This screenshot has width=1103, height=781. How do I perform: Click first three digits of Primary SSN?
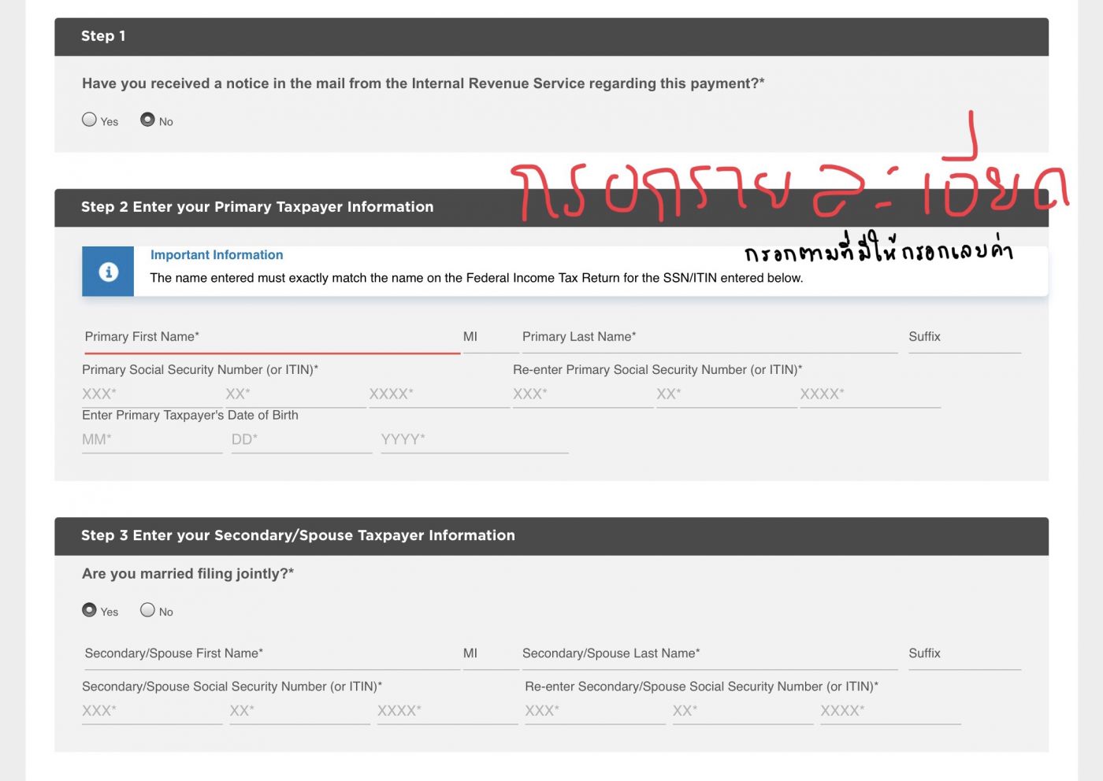[151, 394]
